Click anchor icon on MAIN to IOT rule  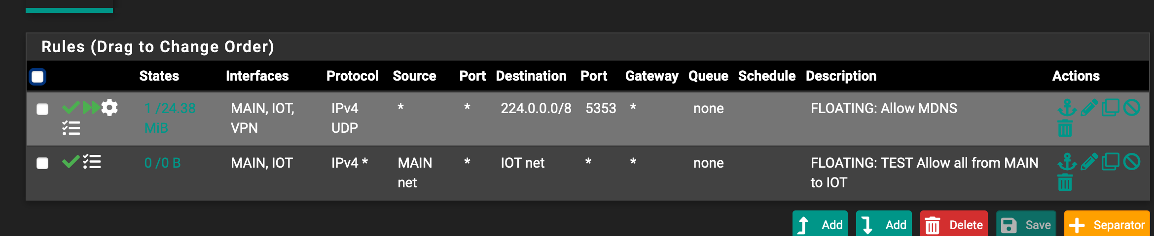tap(1067, 162)
